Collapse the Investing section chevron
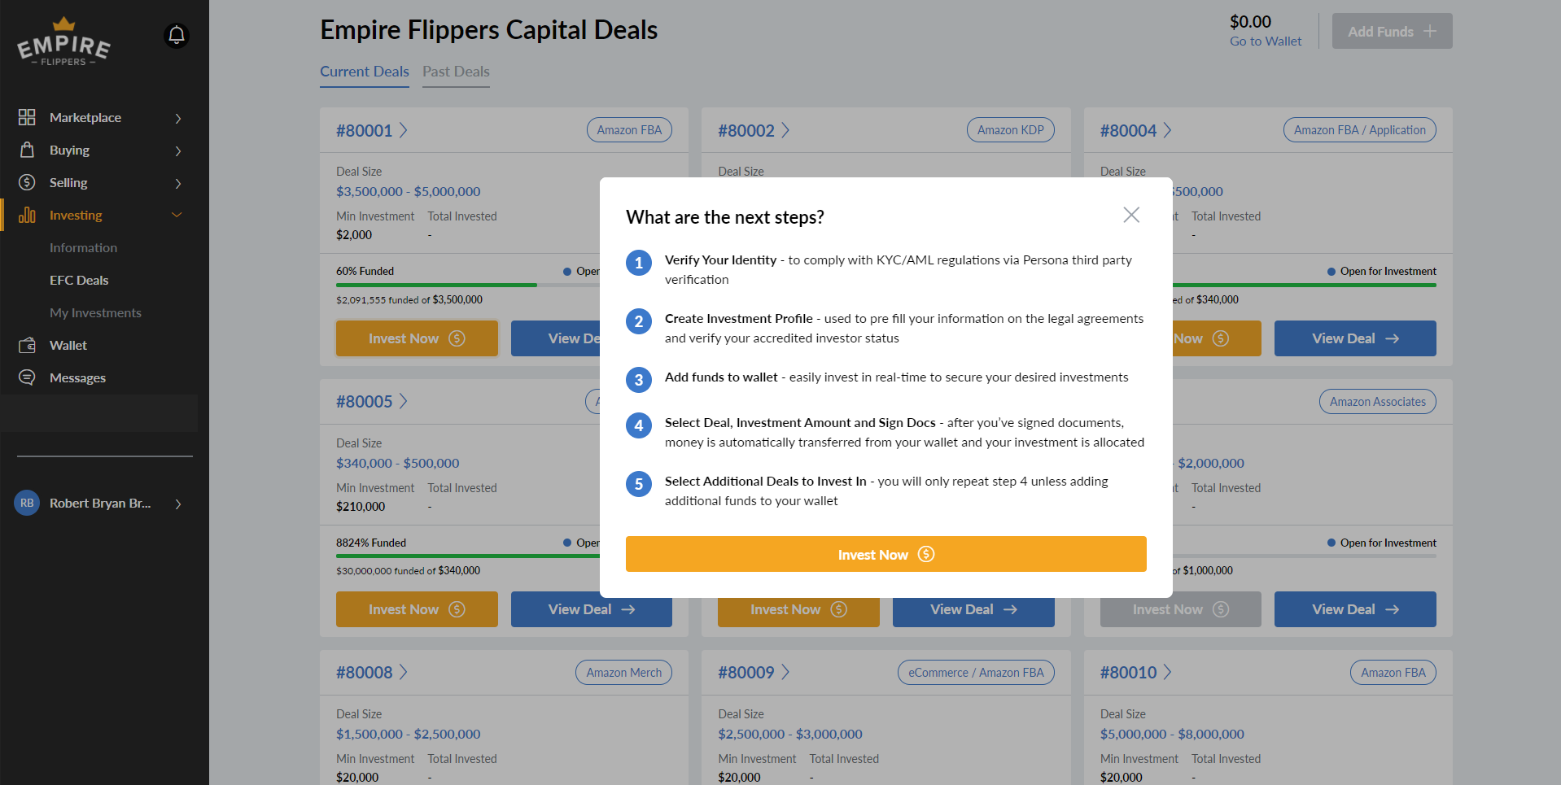 pos(177,215)
